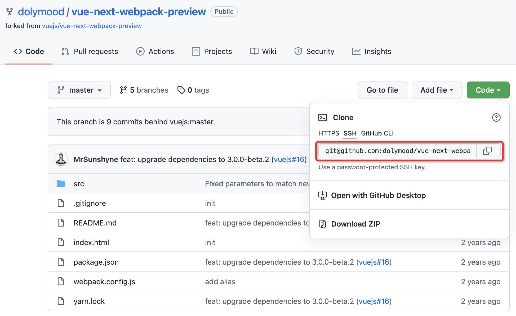Open vuejs#16 link in yarn.lock row
Image resolution: width=516 pixels, height=316 pixels.
click(374, 301)
